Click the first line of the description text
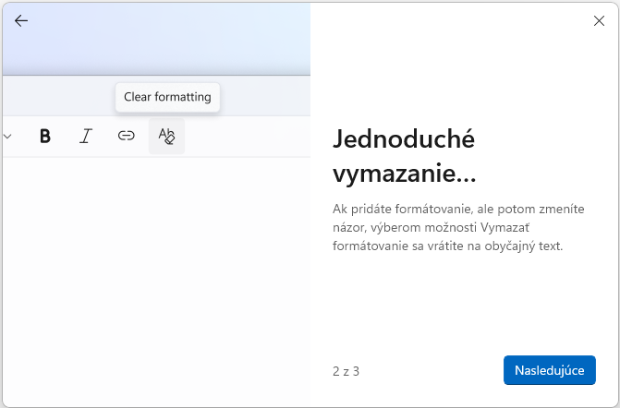This screenshot has height=408, width=620. (x=459, y=210)
